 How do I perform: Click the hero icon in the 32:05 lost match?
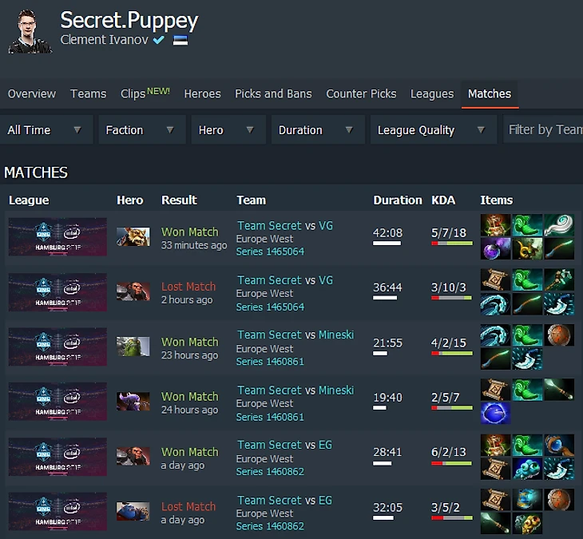coord(133,512)
